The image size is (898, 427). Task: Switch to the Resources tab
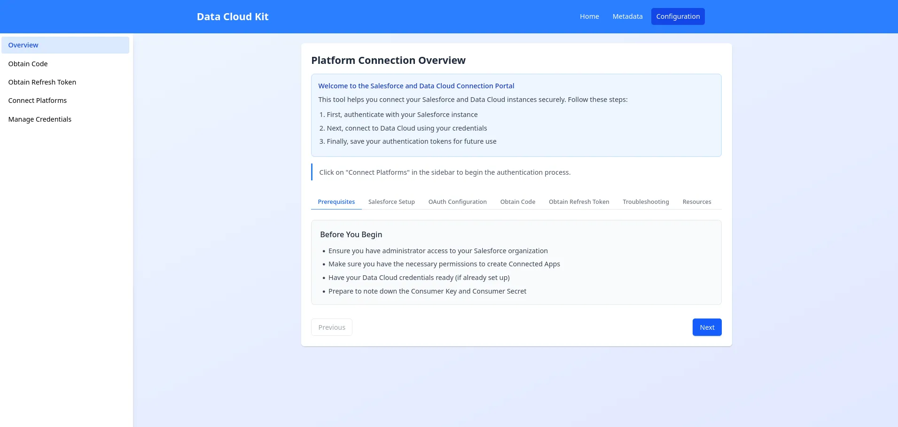click(x=696, y=202)
